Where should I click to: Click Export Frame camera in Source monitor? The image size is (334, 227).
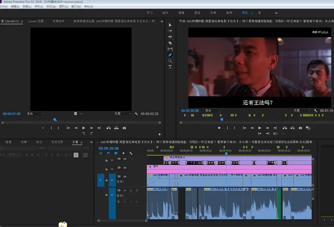(124, 128)
